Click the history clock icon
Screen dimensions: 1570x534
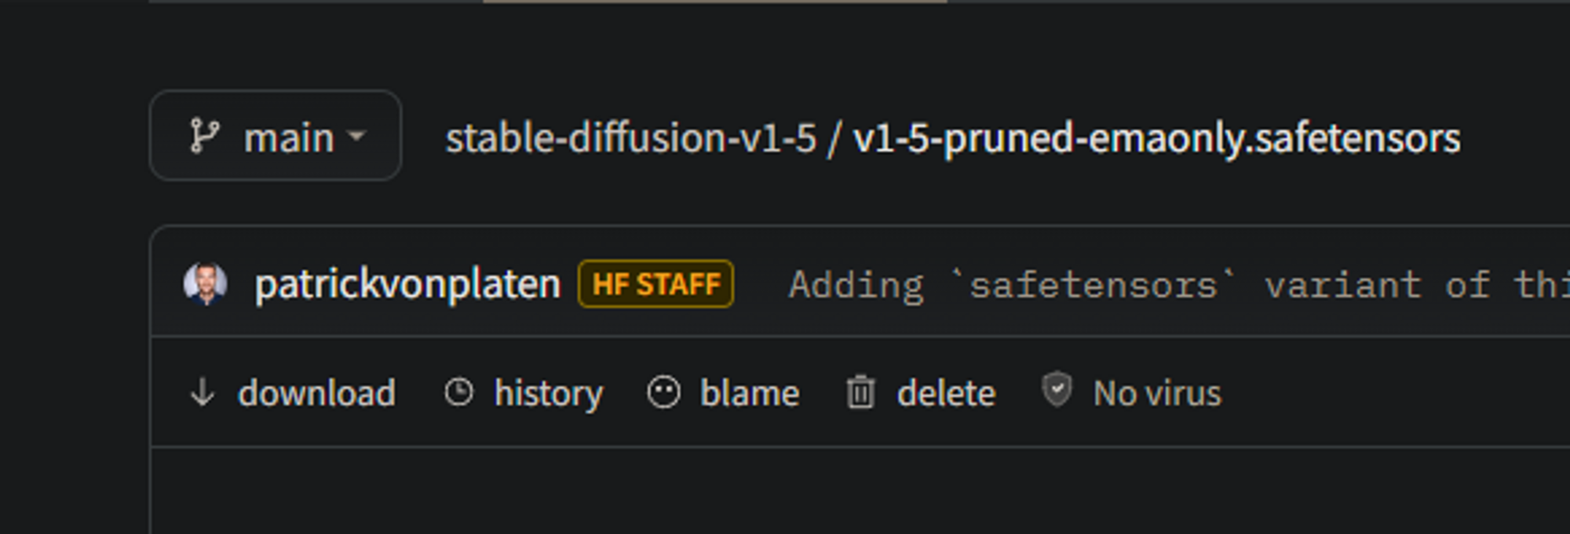(459, 392)
